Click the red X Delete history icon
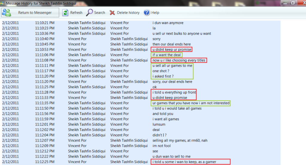The image size is (306, 165). point(112,13)
